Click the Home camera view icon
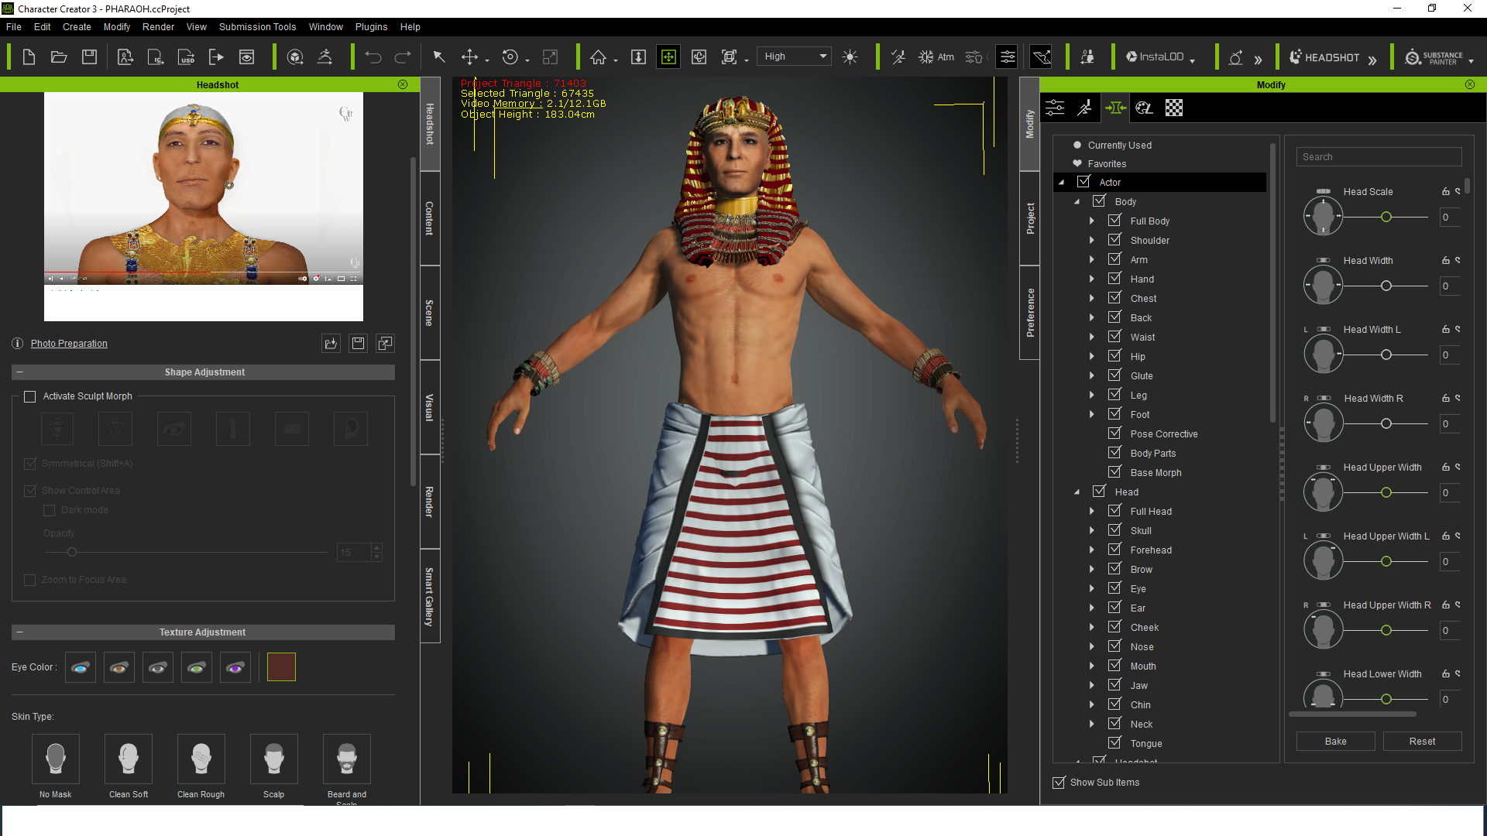 pyautogui.click(x=598, y=57)
